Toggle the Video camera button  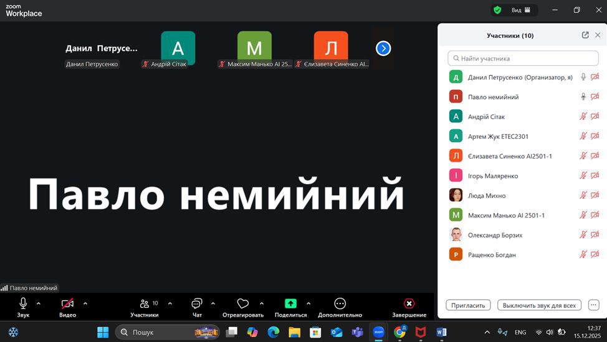click(67, 303)
